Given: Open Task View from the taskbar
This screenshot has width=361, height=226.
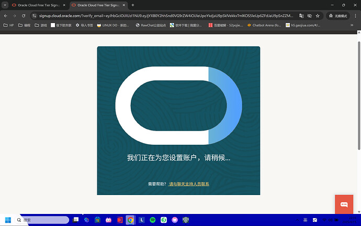Looking at the screenshot, I should point(75,220).
